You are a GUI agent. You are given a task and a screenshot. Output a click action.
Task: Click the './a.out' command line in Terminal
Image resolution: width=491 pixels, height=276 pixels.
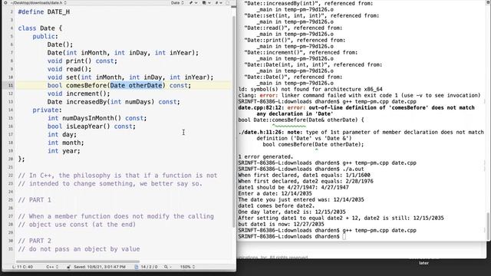coord(301,169)
